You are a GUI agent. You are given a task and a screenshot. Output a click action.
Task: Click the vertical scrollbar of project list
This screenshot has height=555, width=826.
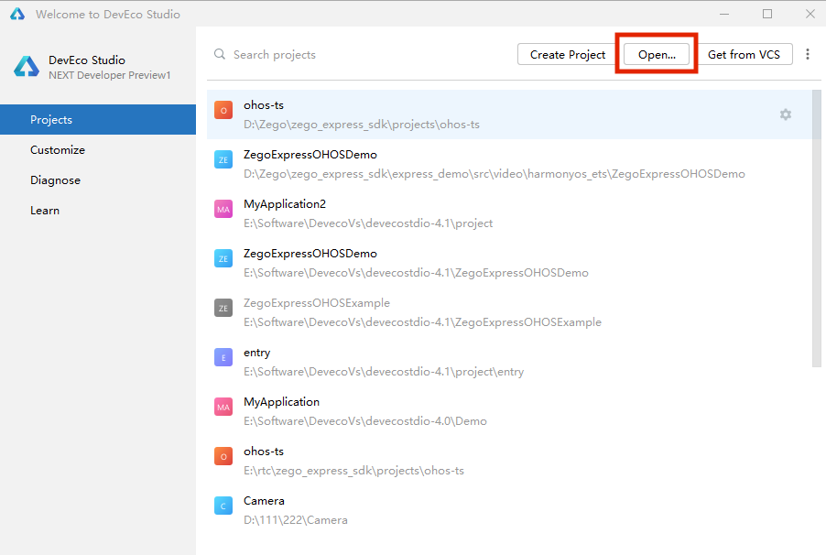point(817,229)
